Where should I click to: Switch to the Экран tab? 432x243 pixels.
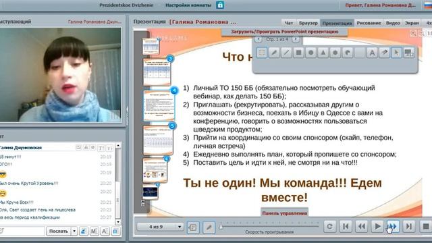point(412,23)
